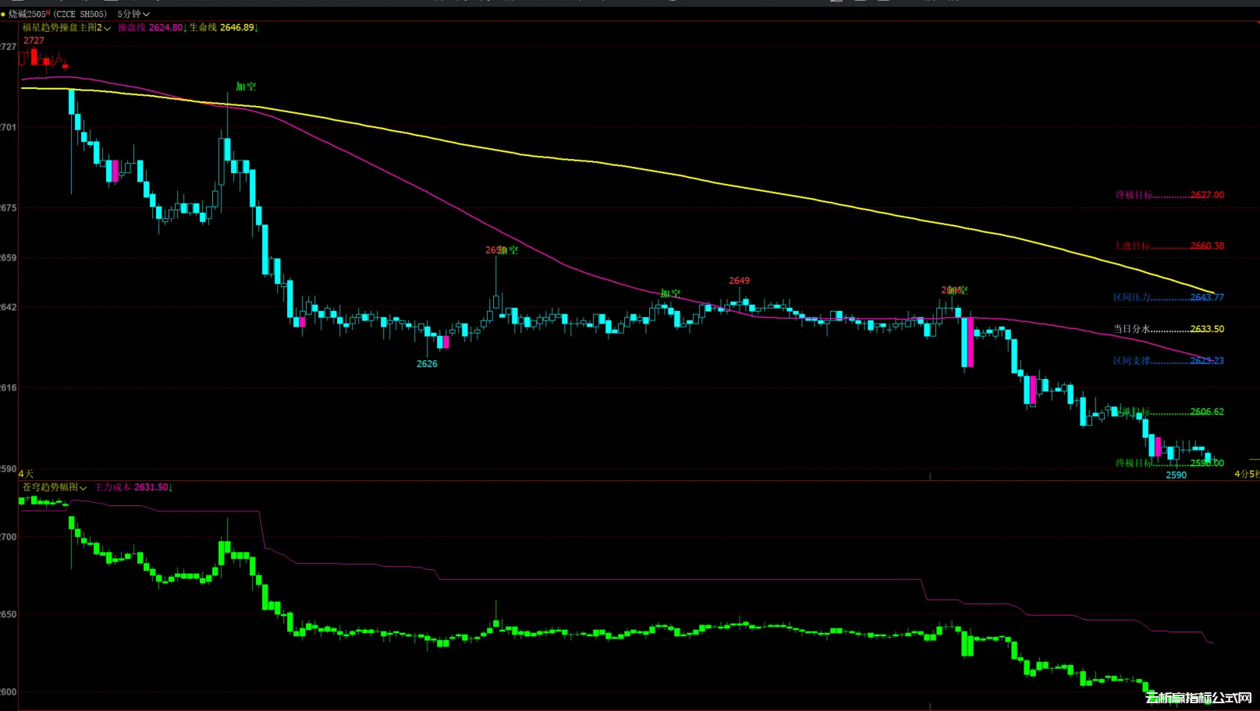
Task: Click the 2626 low price marker
Action: (427, 364)
